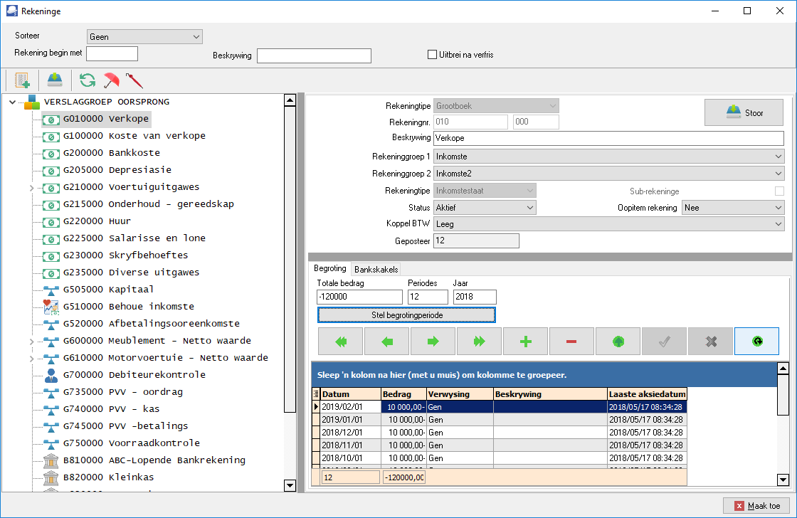Click the green plus add-record button

tap(526, 341)
